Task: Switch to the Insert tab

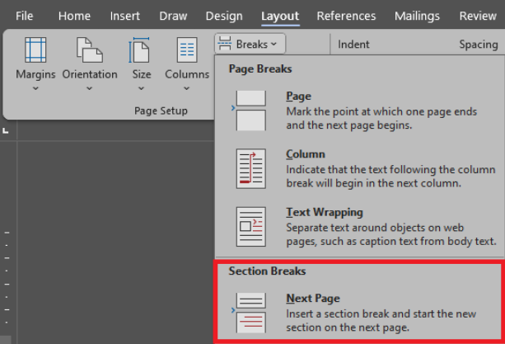Action: click(125, 16)
